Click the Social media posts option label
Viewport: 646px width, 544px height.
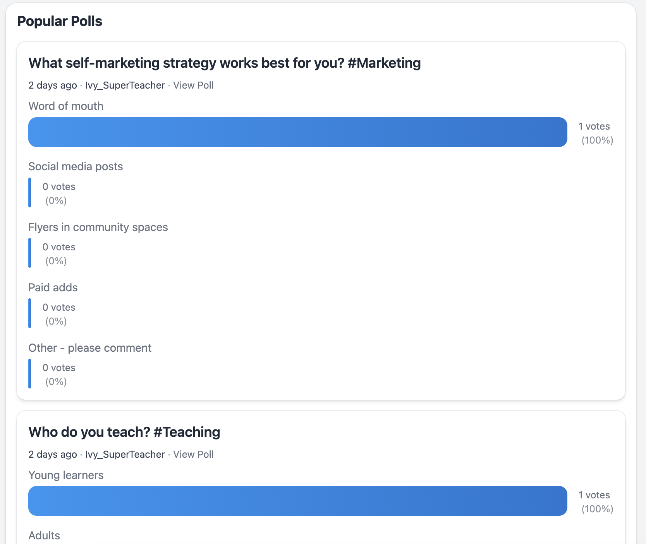click(76, 166)
